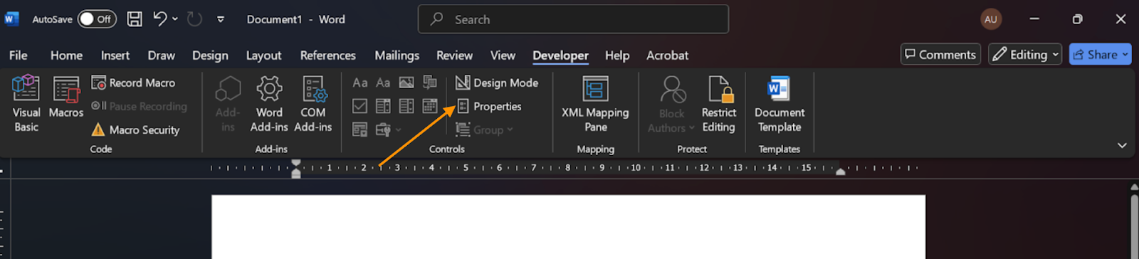
Task: Switch to the Insert tab
Action: pos(115,55)
